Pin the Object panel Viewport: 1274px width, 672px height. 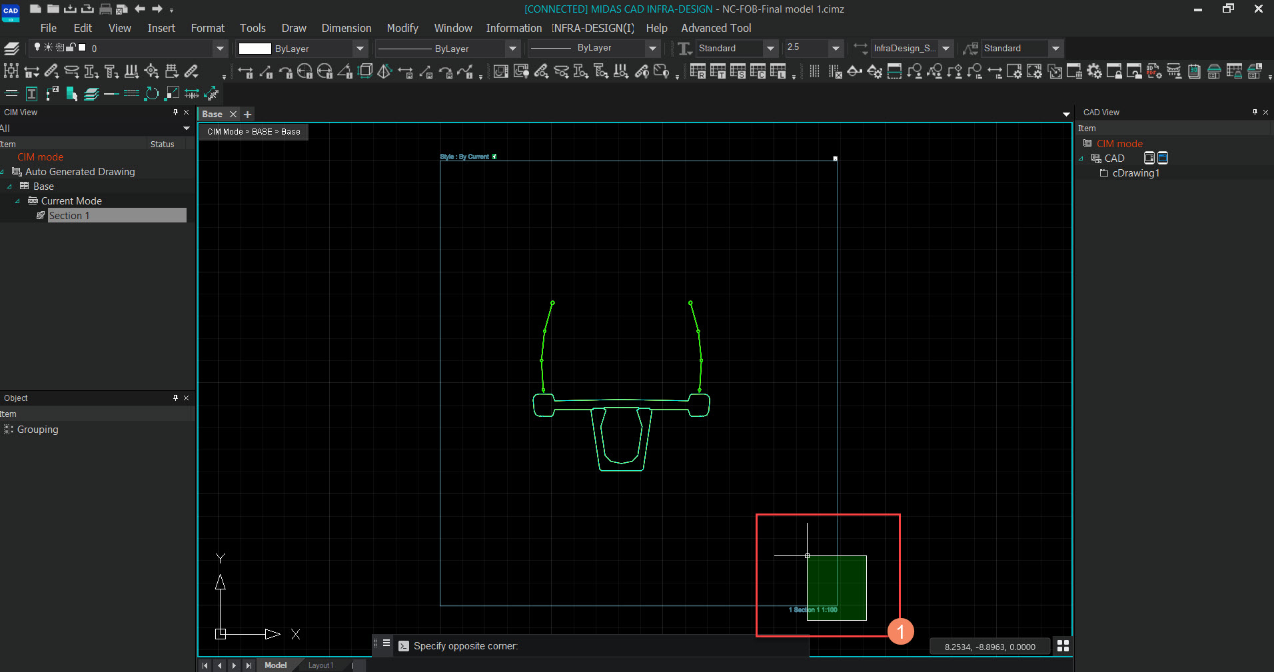(x=175, y=398)
